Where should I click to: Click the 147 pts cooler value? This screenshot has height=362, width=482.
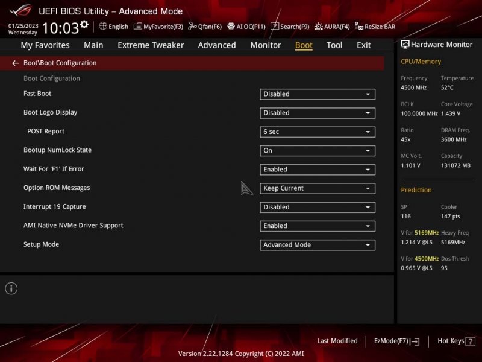coord(450,217)
